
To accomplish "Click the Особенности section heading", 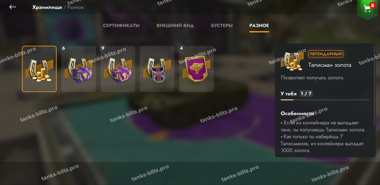I will tap(297, 114).
